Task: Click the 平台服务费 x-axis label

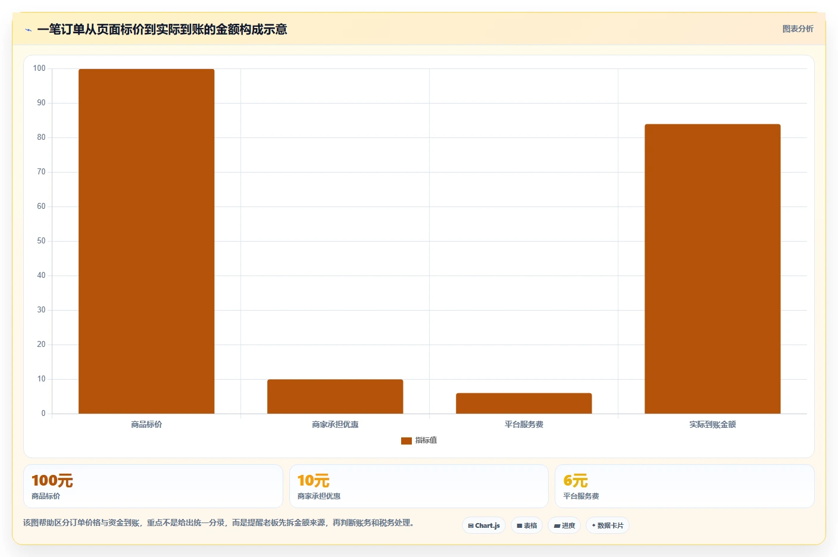Action: click(524, 424)
